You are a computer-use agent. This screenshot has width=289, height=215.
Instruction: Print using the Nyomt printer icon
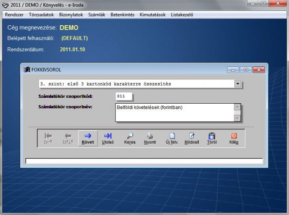(150, 138)
